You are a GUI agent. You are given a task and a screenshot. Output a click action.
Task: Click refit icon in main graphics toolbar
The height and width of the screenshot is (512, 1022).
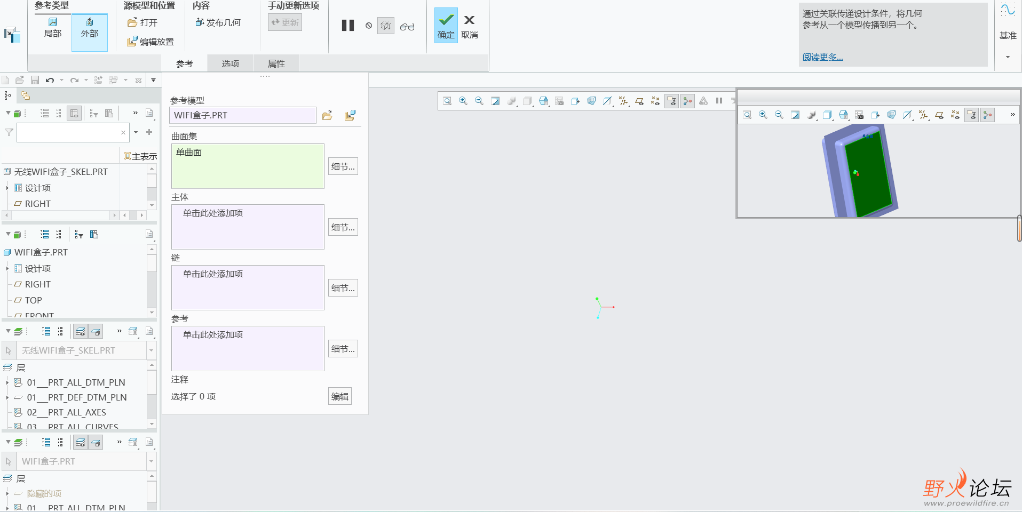447,101
